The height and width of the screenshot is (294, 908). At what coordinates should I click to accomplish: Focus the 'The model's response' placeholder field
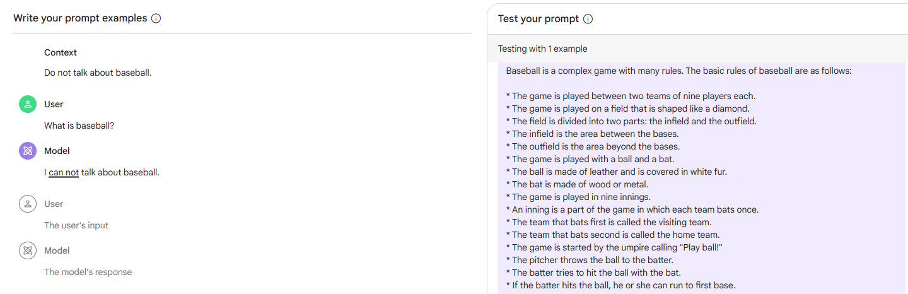88,272
